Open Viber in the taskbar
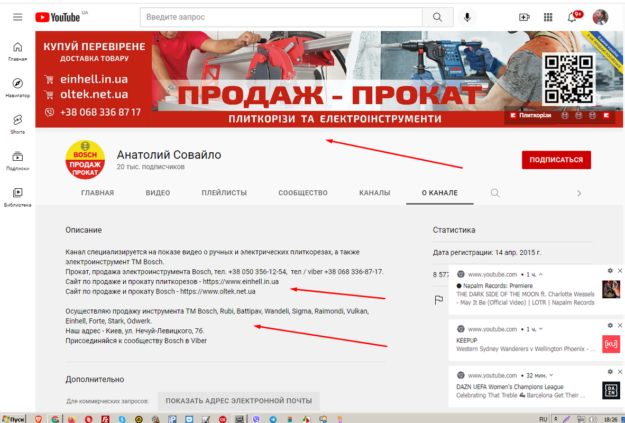The width and height of the screenshot is (625, 423). (256, 419)
